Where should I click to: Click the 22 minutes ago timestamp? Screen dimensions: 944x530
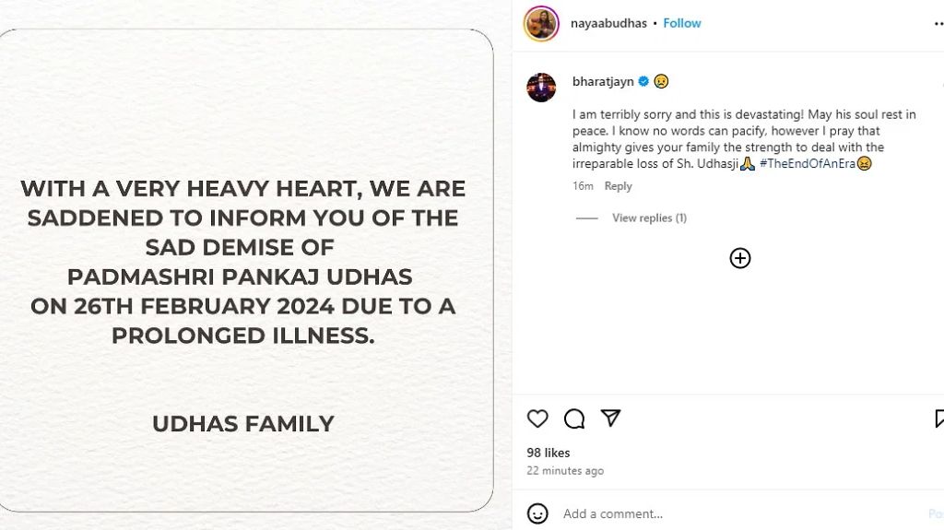click(x=565, y=471)
